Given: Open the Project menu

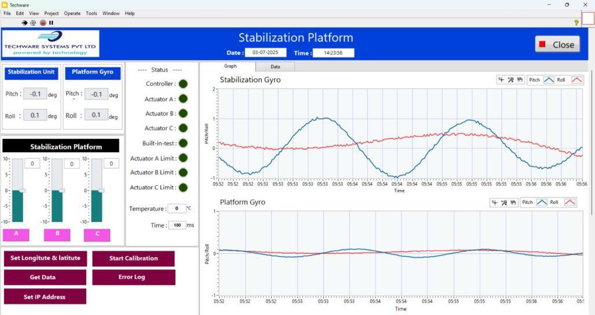Looking at the screenshot, I should 51,13.
